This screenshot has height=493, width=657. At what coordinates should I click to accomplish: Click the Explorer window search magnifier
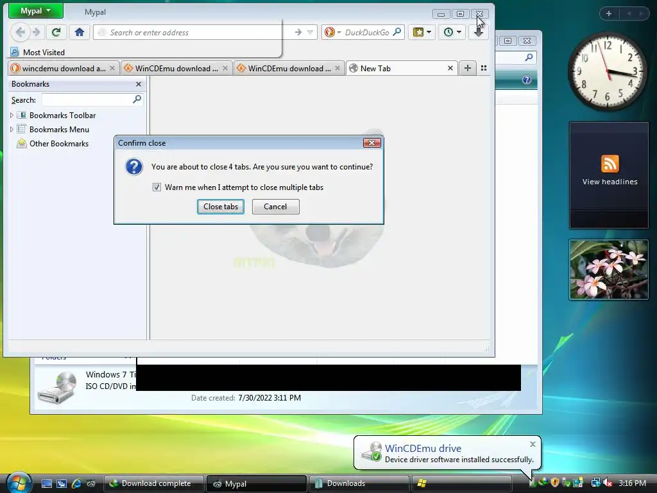click(x=529, y=57)
